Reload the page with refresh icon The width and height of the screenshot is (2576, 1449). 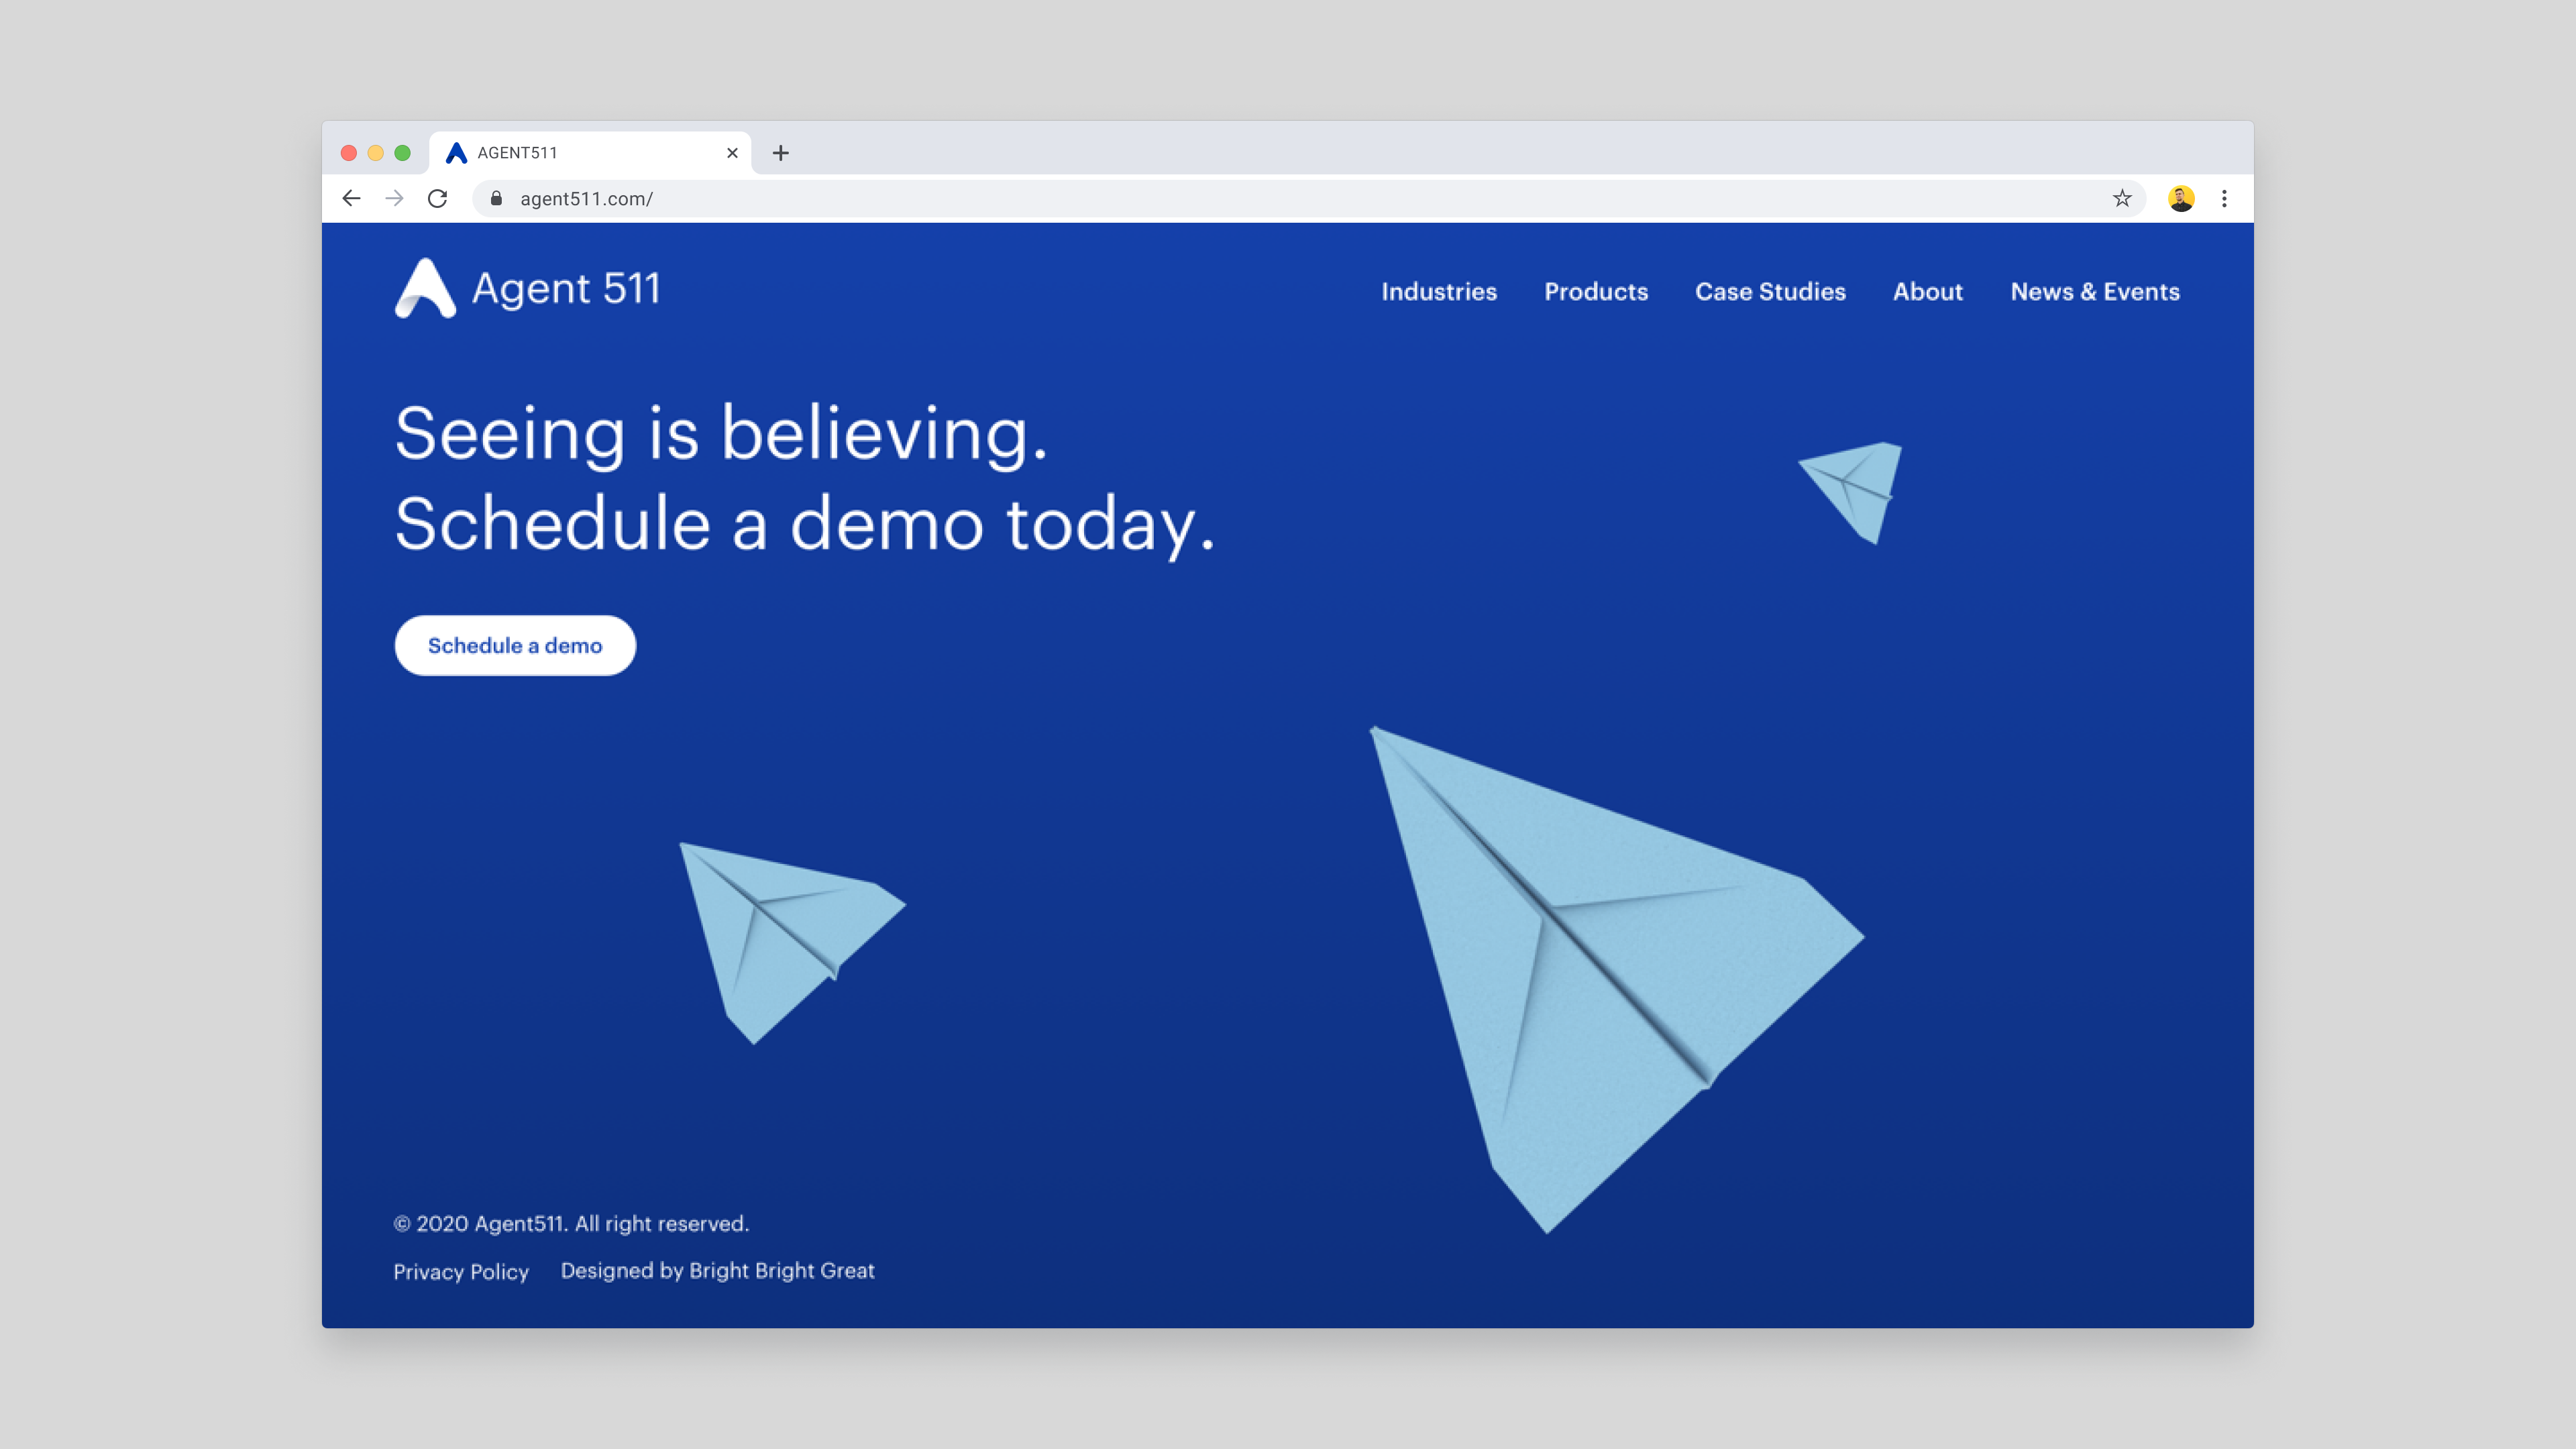tap(438, 198)
